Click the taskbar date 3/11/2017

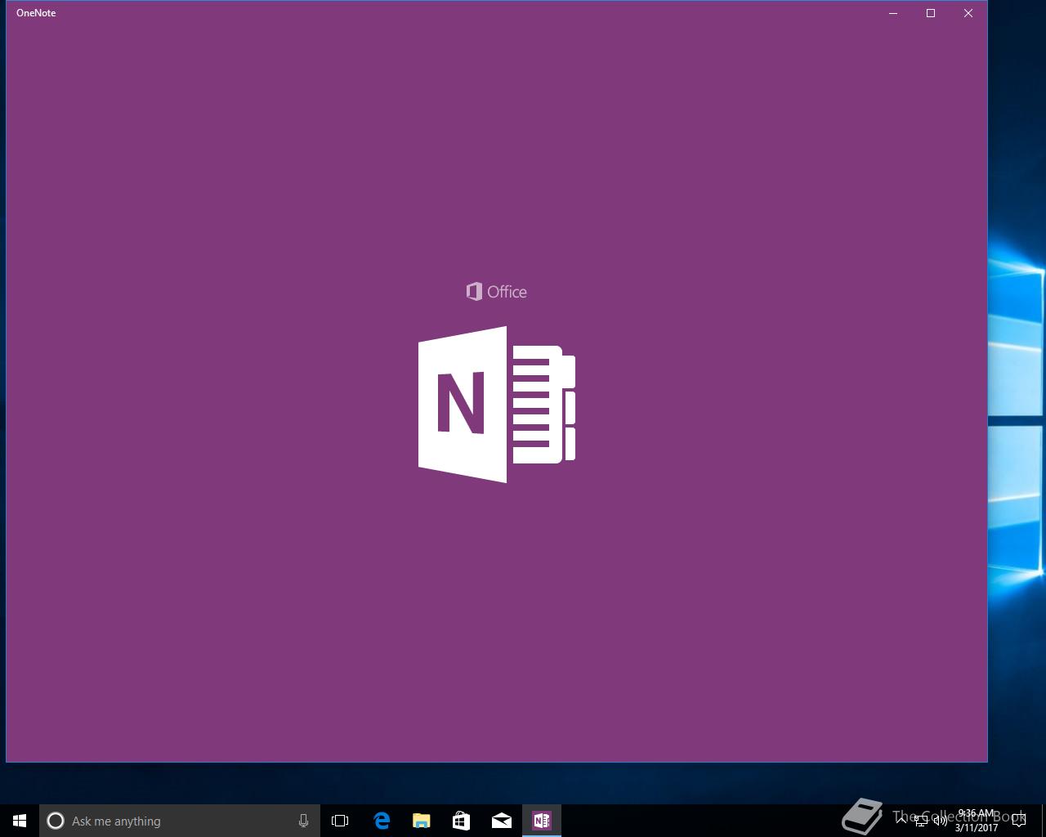[x=977, y=828]
